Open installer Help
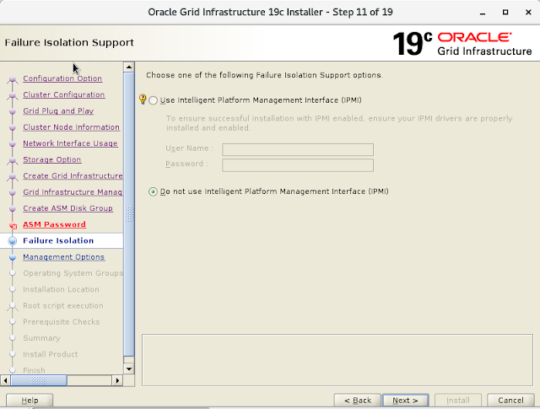 click(30, 401)
